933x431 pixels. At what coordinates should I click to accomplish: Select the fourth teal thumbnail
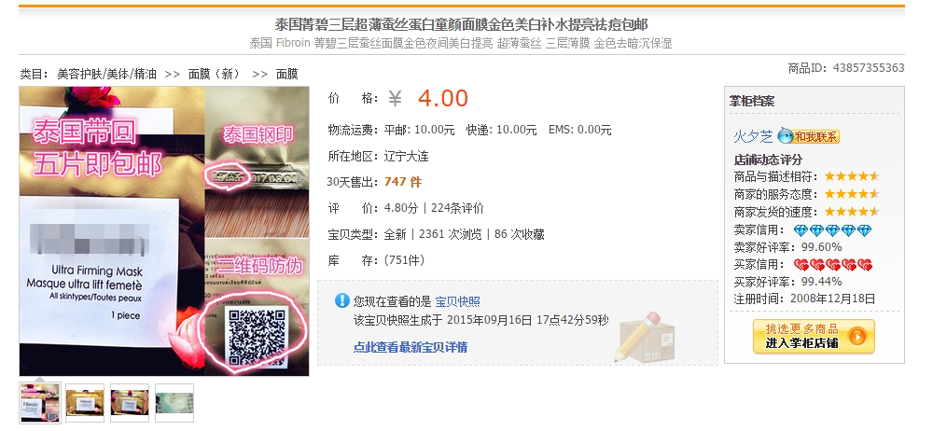click(x=174, y=403)
